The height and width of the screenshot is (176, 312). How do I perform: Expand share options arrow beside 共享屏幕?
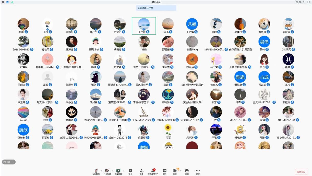124,171
